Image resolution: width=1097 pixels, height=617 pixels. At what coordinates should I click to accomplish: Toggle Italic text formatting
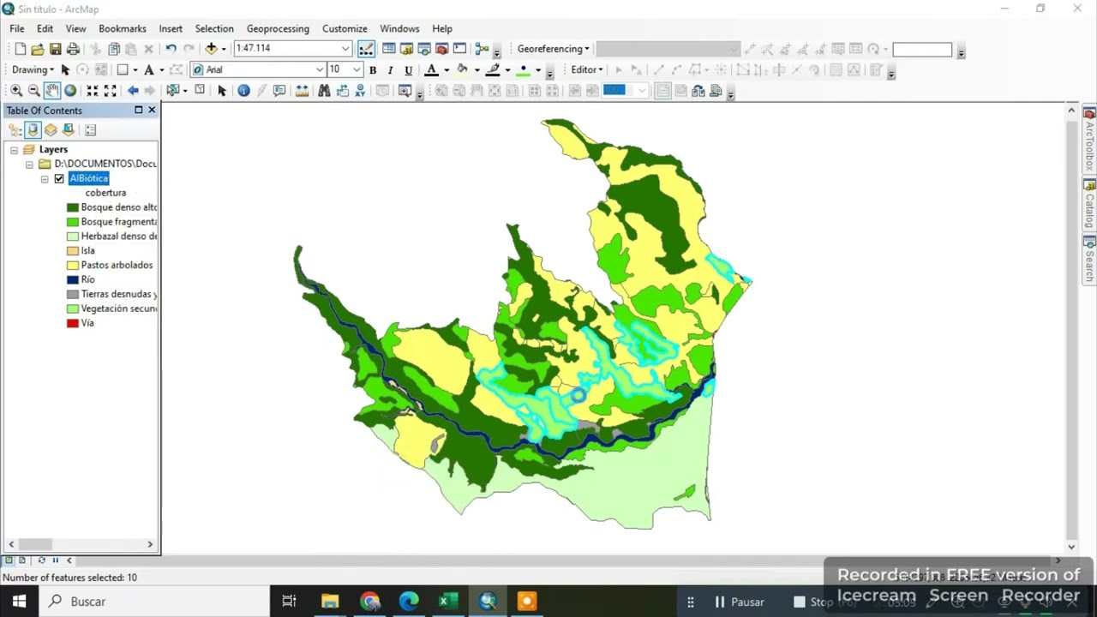click(391, 70)
